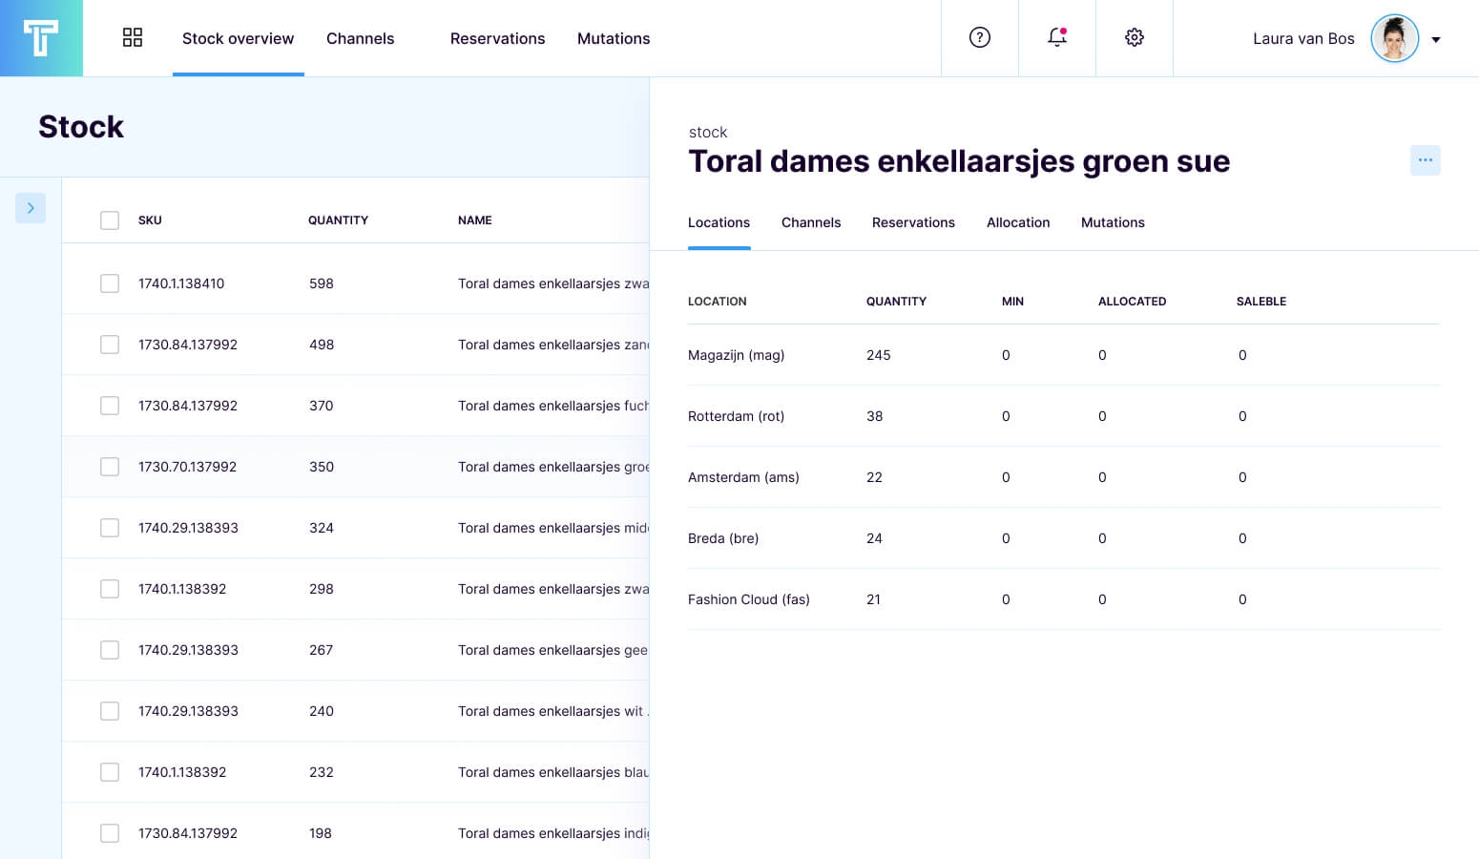Click SKU 1740.1.138410 text
The image size is (1479, 859).
tap(181, 283)
